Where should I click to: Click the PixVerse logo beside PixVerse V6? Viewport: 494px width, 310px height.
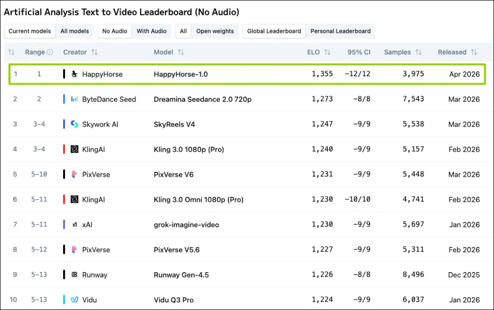tap(74, 175)
